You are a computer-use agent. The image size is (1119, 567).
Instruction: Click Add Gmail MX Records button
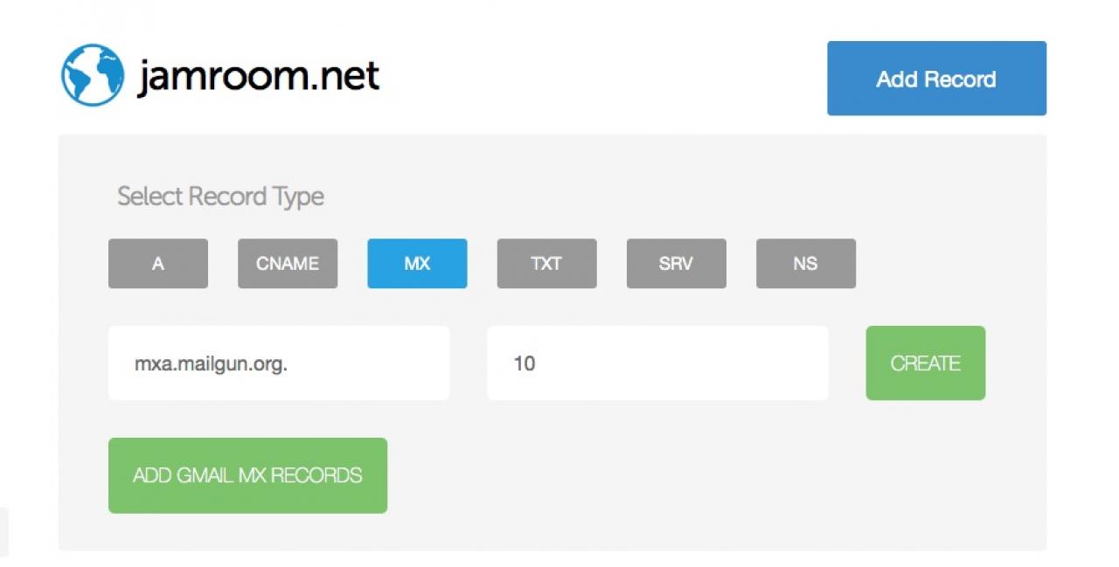tap(247, 475)
